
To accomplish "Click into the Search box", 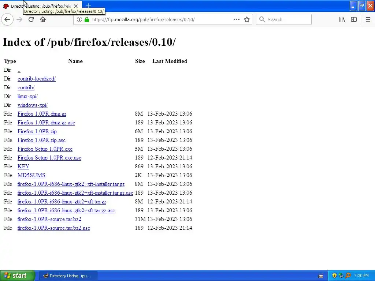I will click(284, 19).
